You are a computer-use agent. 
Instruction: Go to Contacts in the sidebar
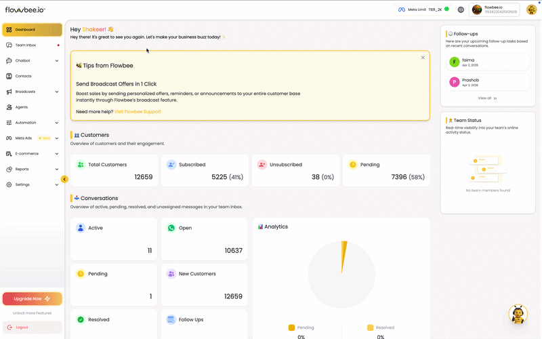(24, 76)
